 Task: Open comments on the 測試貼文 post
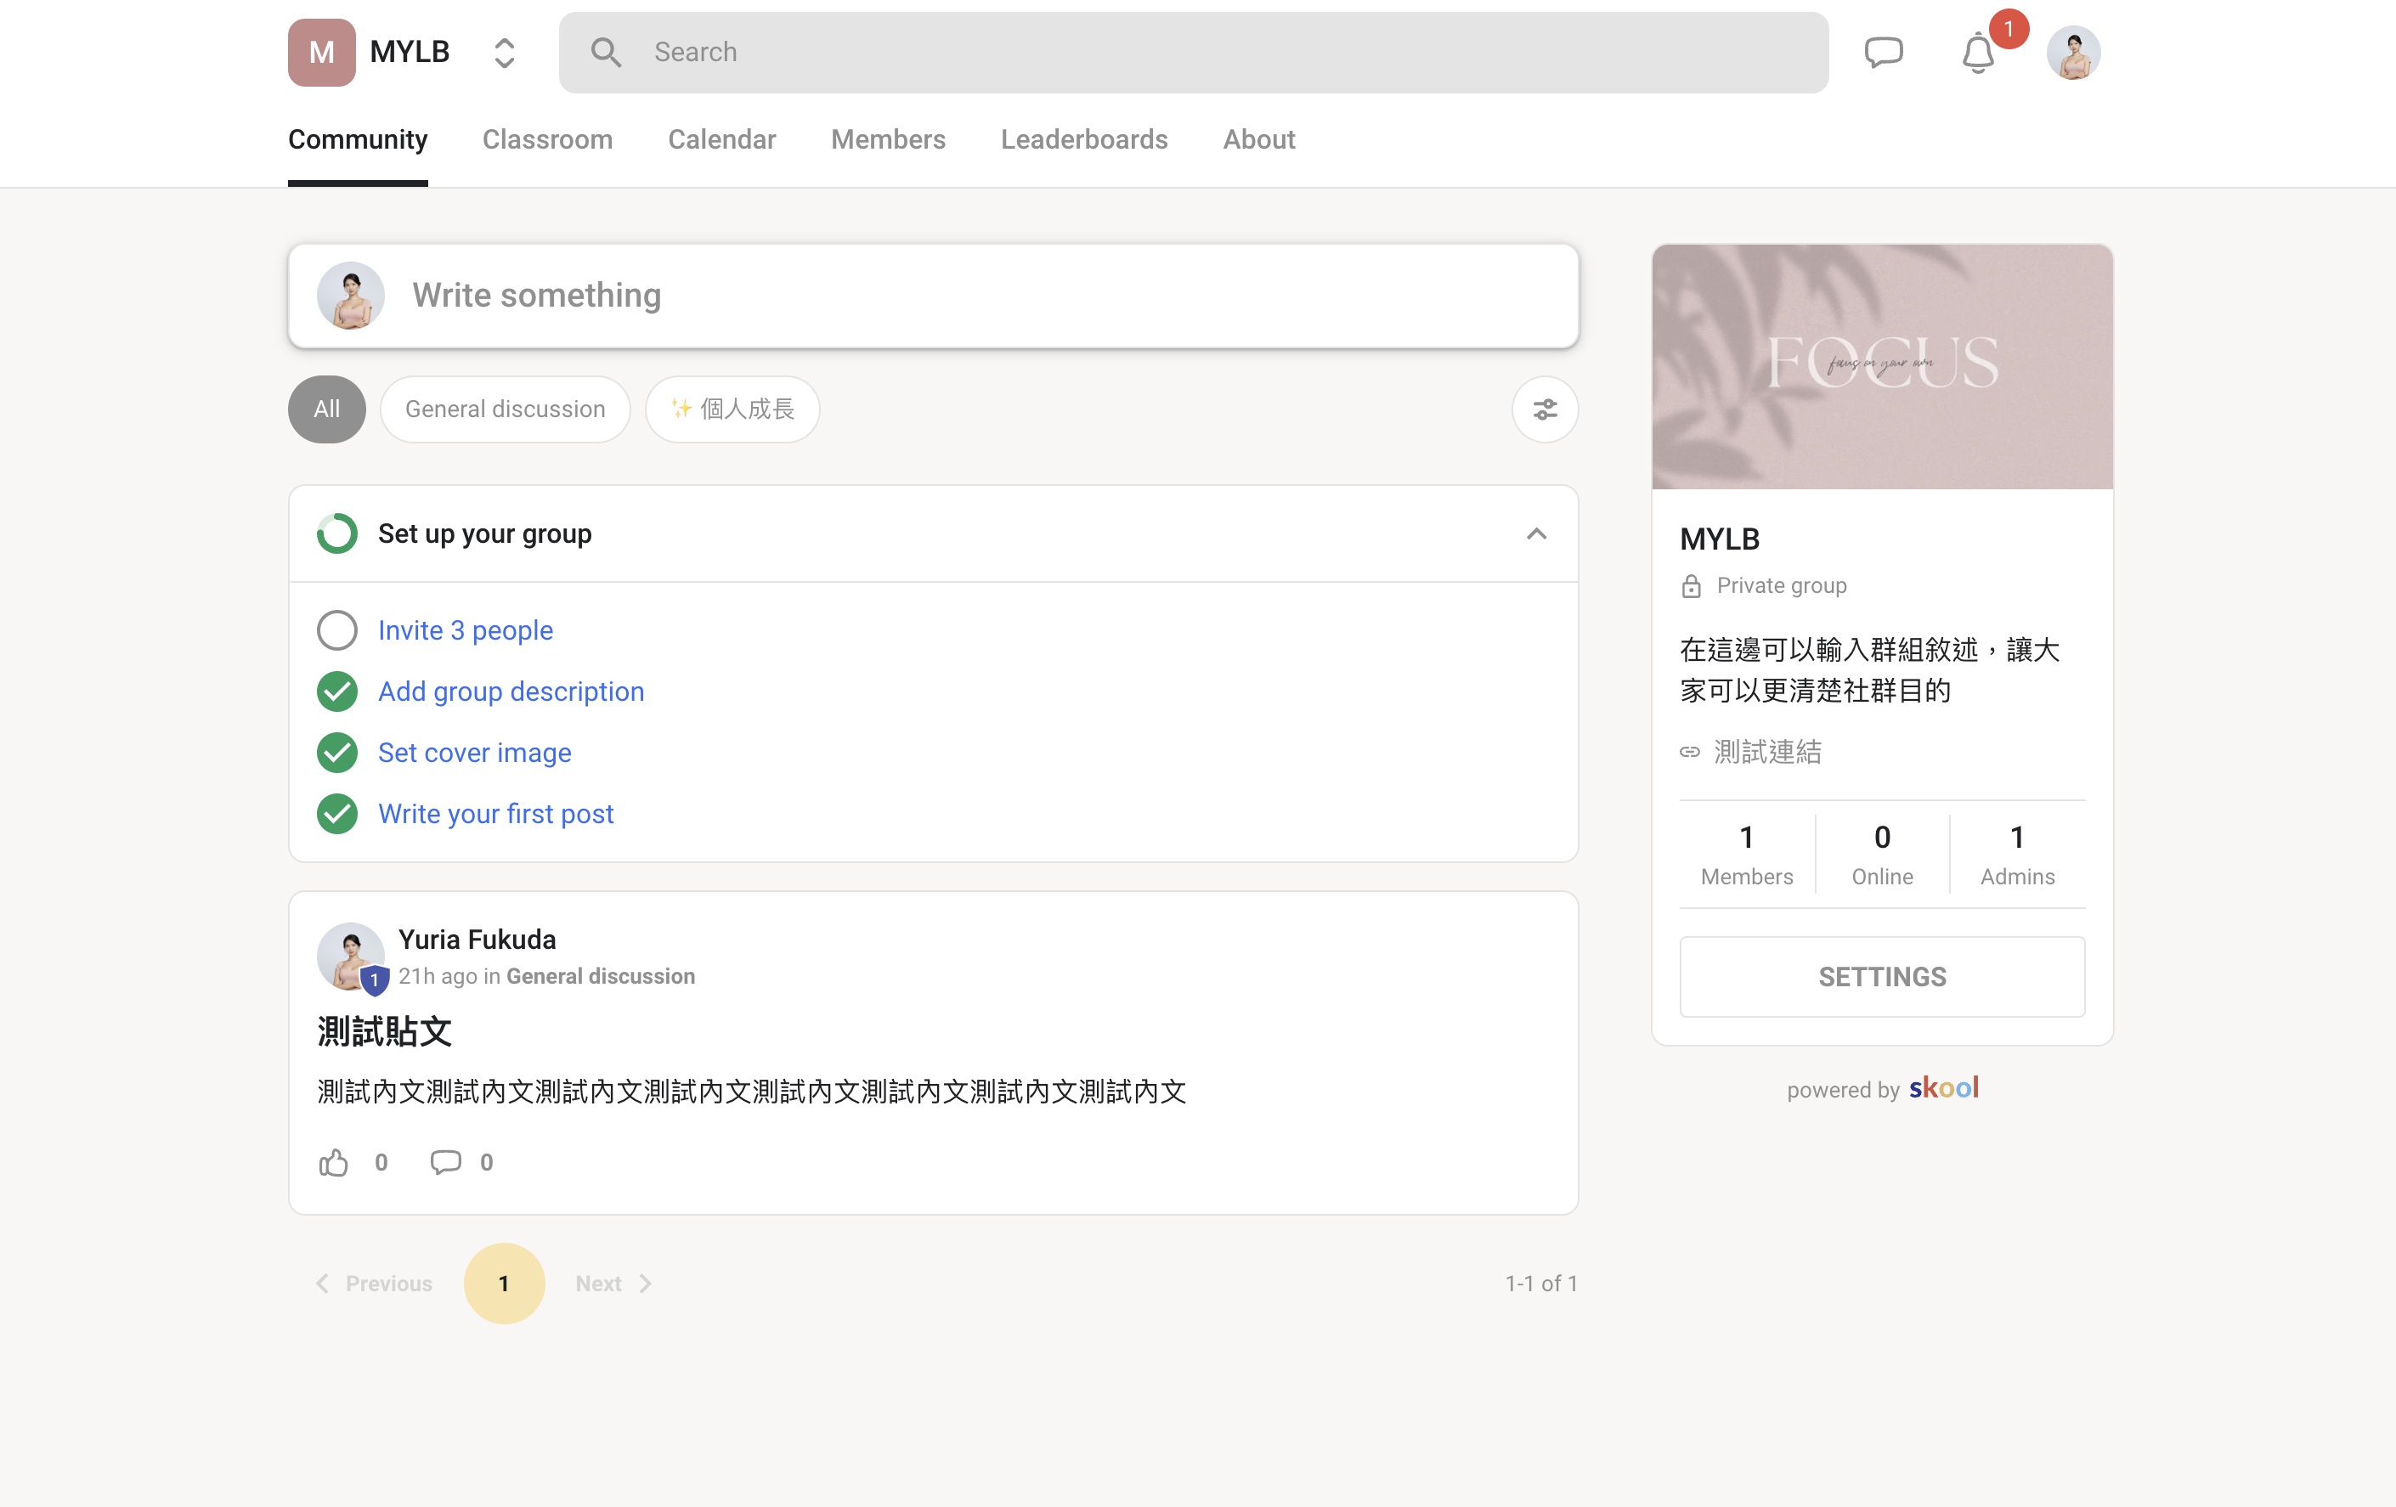tap(444, 1162)
